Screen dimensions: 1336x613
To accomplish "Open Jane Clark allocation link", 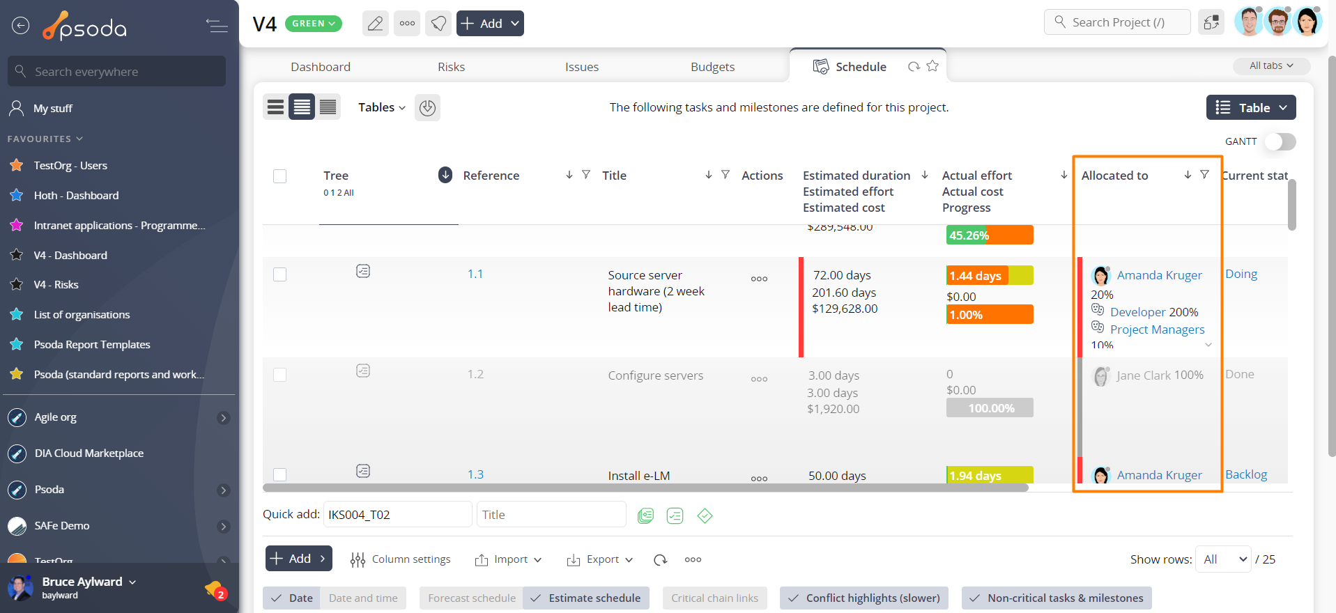I will [x=1144, y=375].
